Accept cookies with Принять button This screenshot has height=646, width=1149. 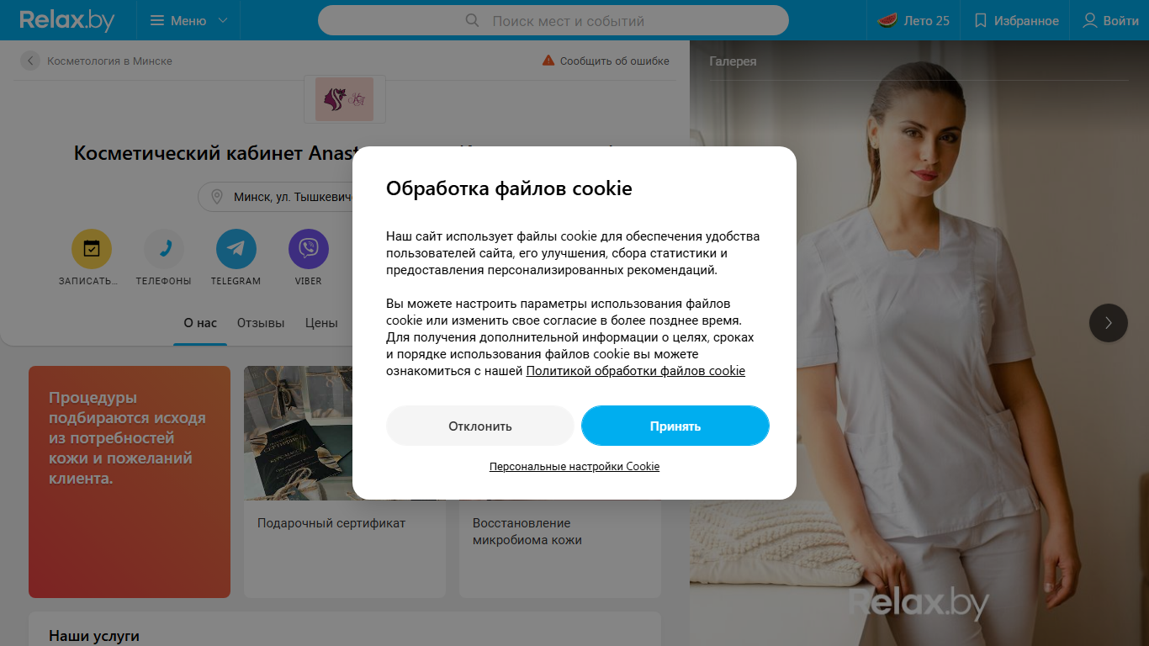[675, 426]
